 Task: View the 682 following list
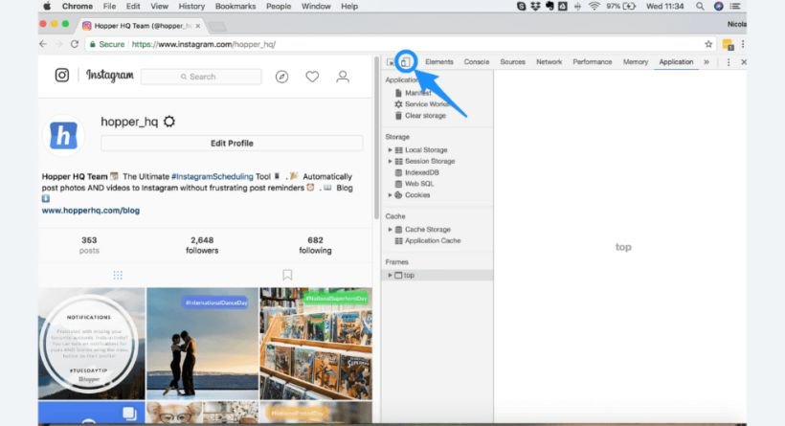[x=315, y=245]
